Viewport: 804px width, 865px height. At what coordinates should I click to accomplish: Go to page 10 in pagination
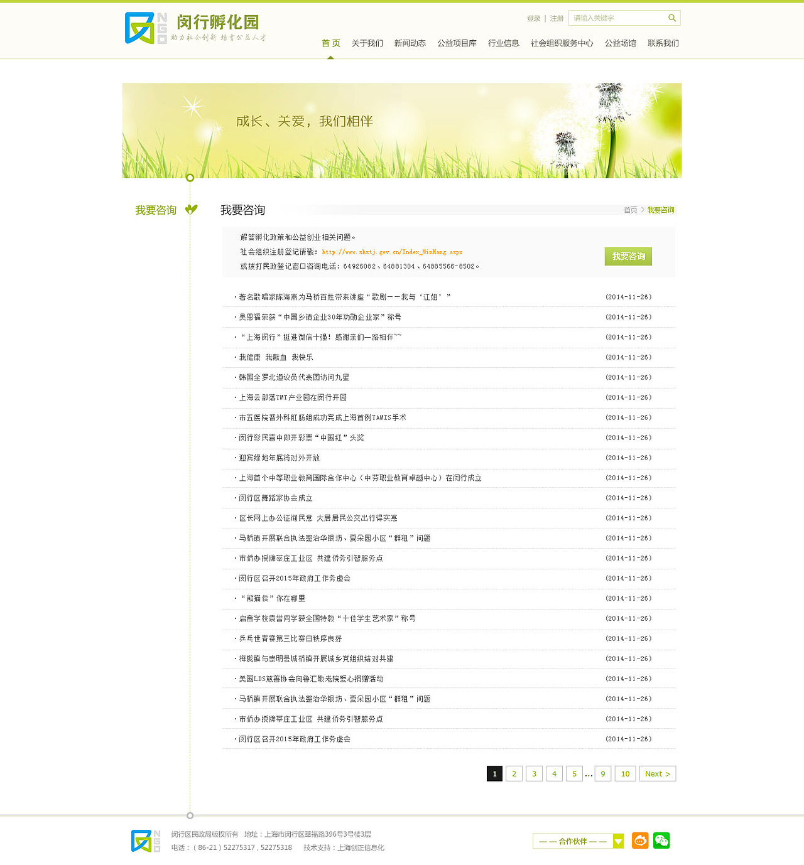pyautogui.click(x=625, y=774)
